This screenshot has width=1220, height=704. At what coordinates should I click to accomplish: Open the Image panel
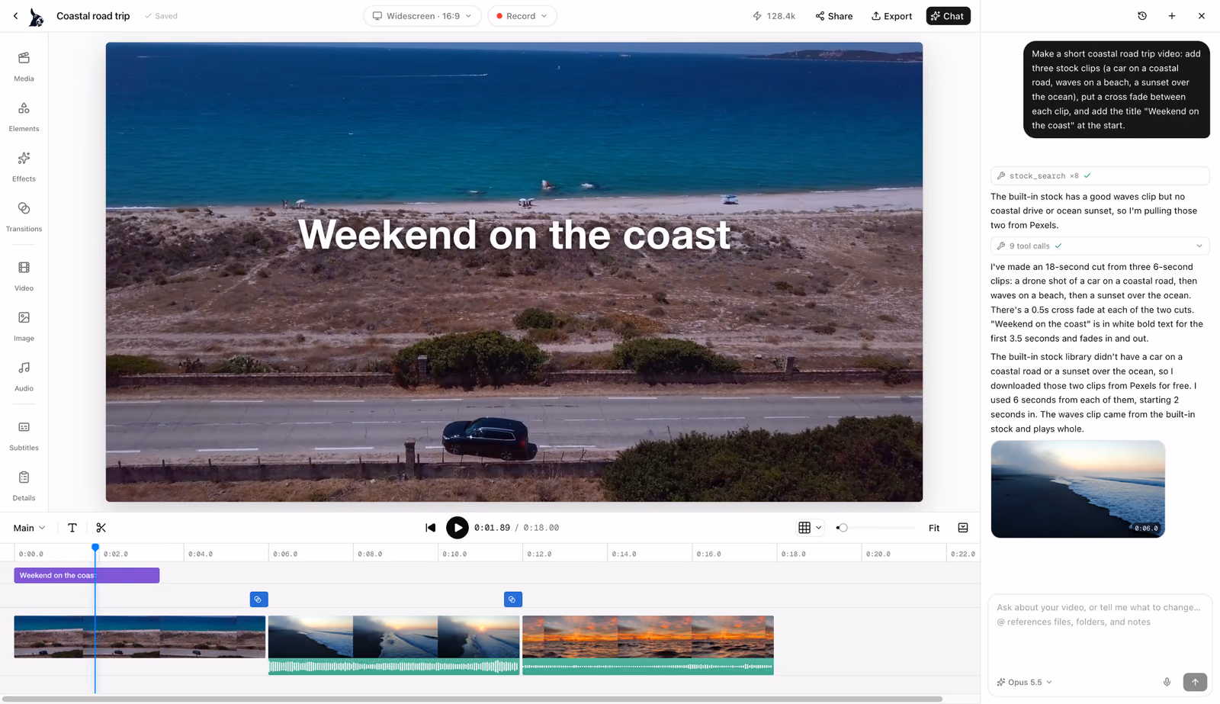[x=24, y=326]
